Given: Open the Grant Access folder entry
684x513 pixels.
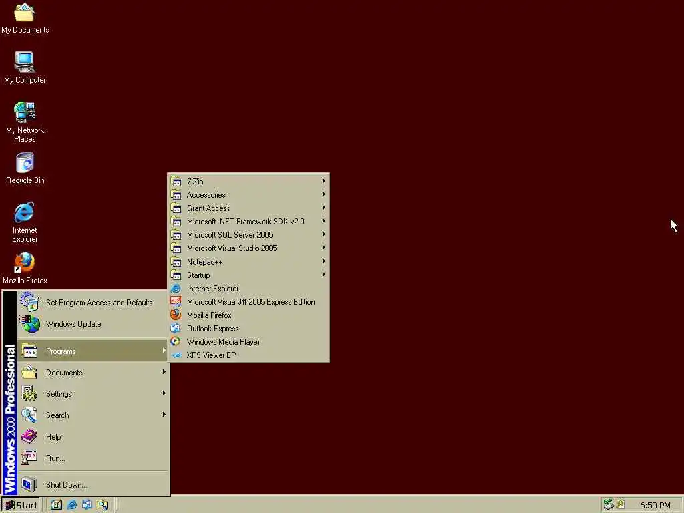Looking at the screenshot, I should click(248, 208).
